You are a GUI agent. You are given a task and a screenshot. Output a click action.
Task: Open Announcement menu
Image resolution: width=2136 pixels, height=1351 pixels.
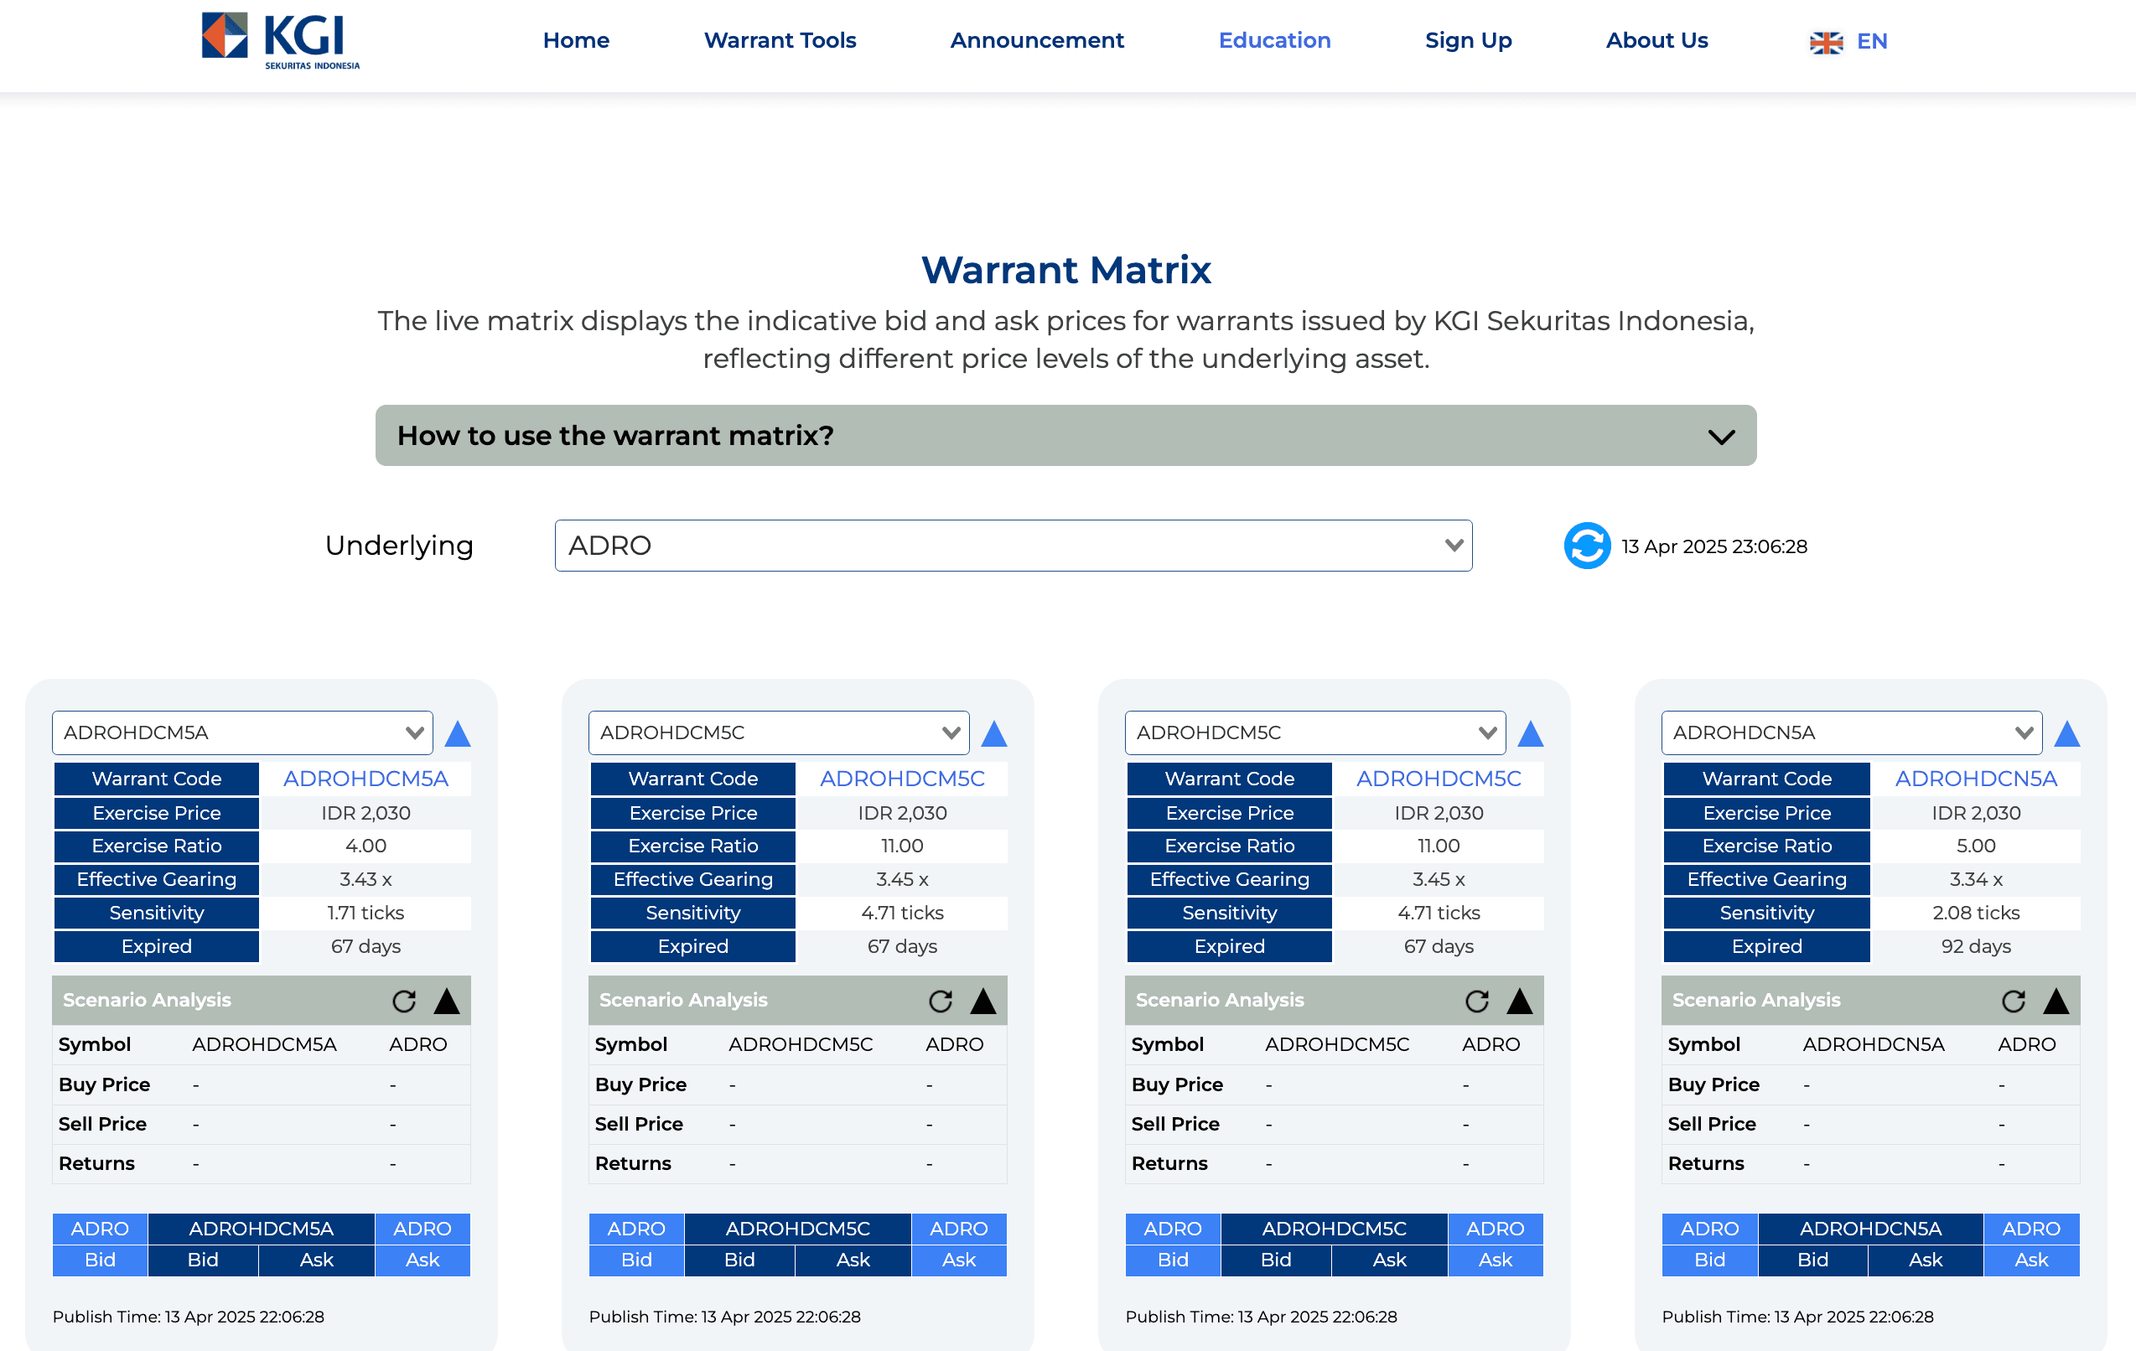pos(1037,41)
